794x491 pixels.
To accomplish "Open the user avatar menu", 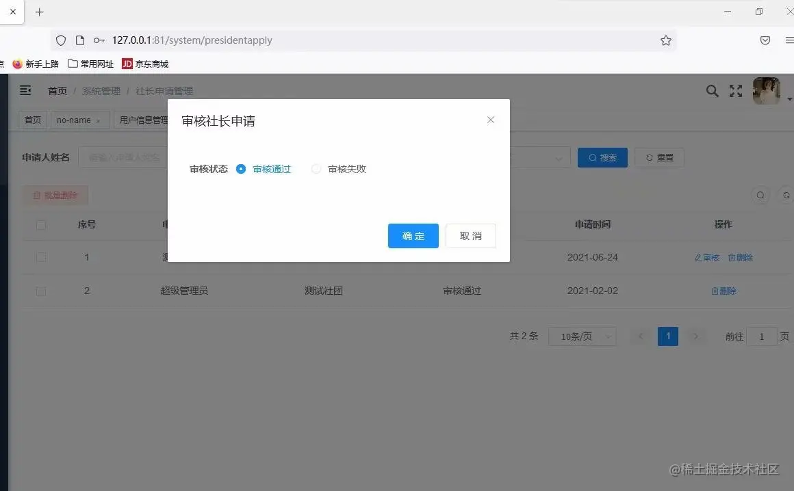I will [x=766, y=91].
